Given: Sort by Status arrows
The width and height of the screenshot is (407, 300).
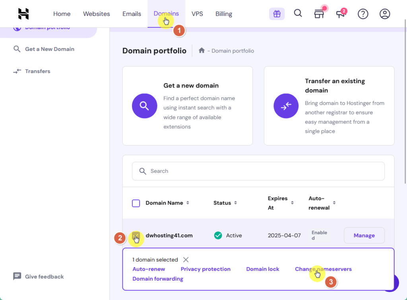Looking at the screenshot, I should point(235,203).
